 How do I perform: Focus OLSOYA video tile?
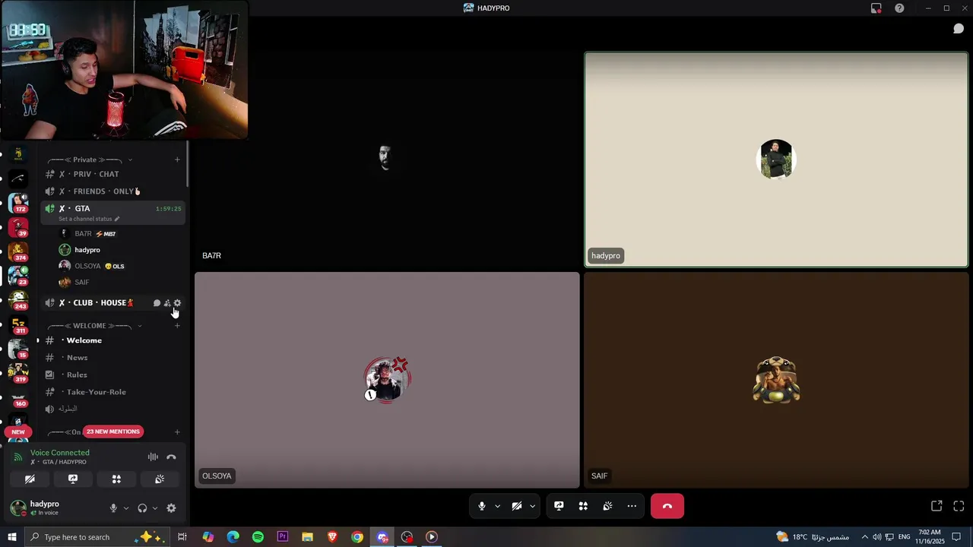tap(387, 380)
